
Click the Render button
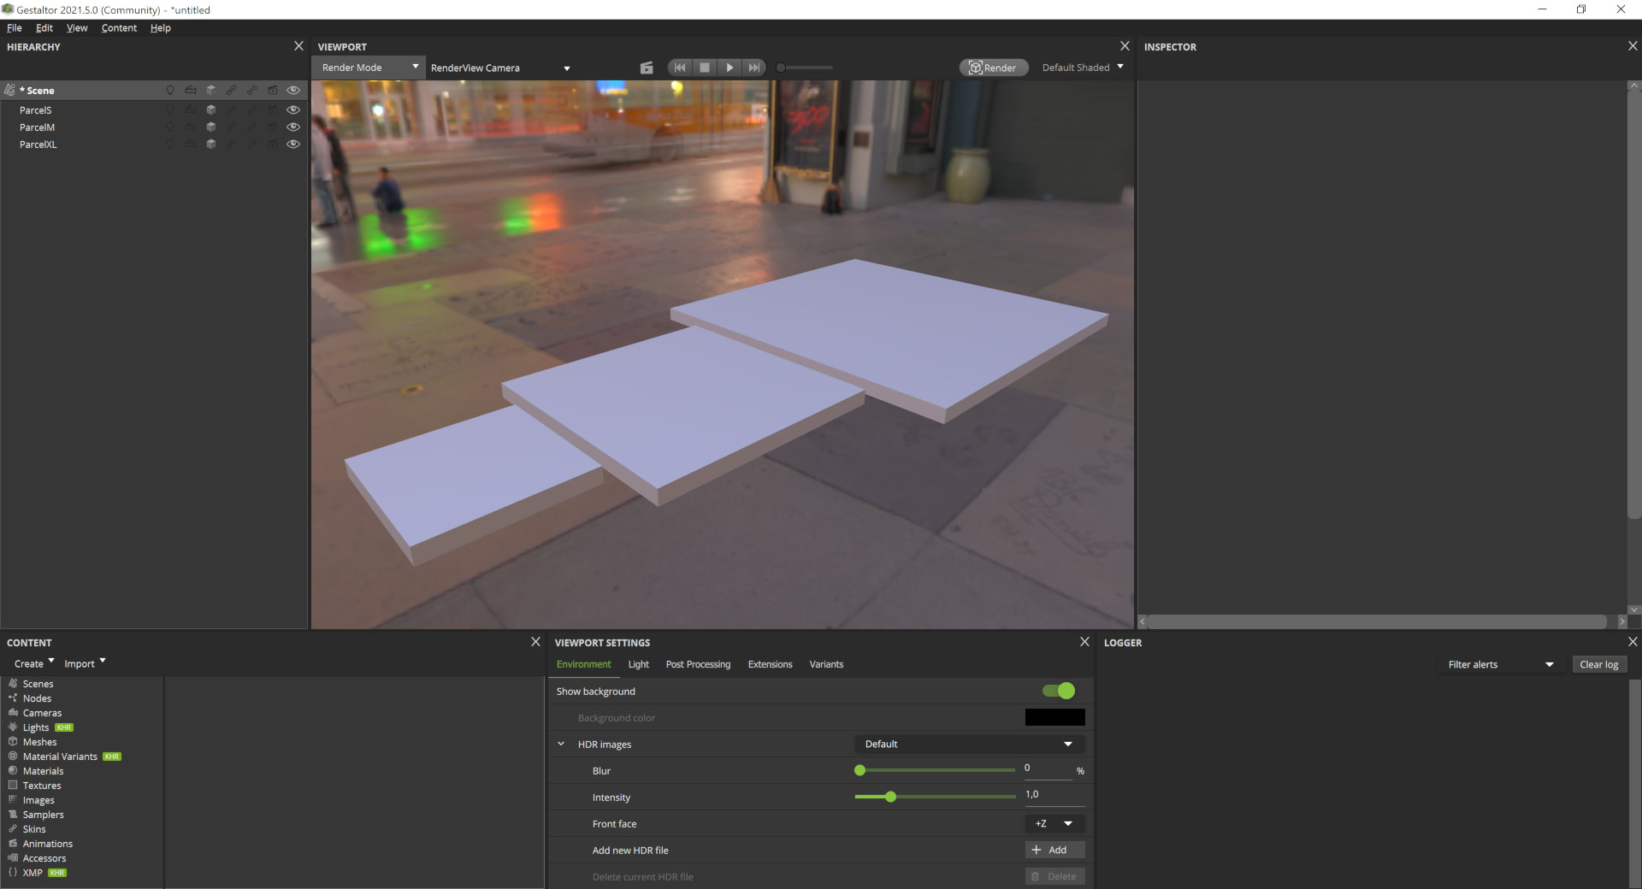click(x=993, y=68)
